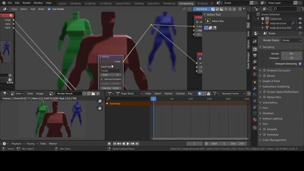Screen dimensions: 304x171
Task: Jump to the end frame button
Action: pyautogui.click(x=137, y=143)
